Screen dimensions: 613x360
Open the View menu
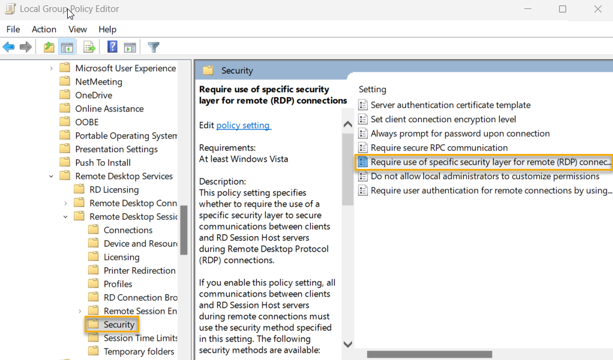(77, 29)
